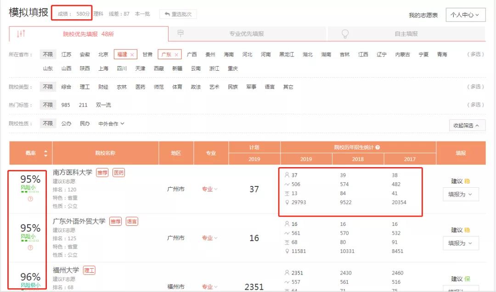This screenshot has width=496, height=292.
Task: Click risk level bar under 广东外语外贸大学 风险小
Action: click(30, 241)
